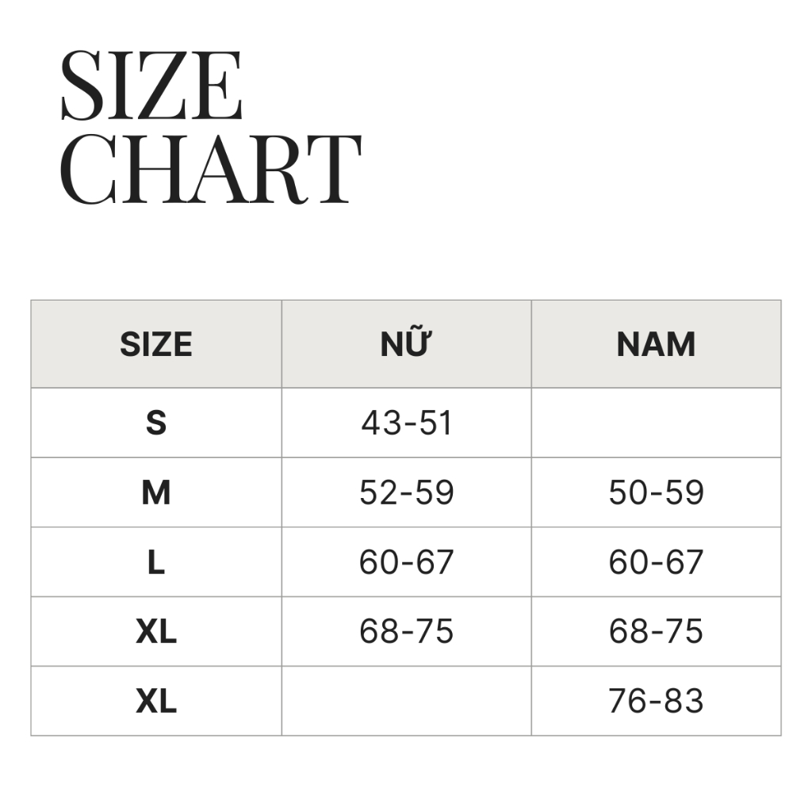Pick 68-75 under the NỮ column
This screenshot has width=812, height=812.
point(406,632)
